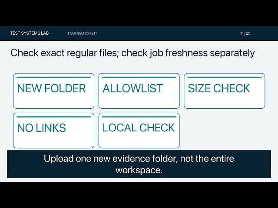Select the ALLOWLIST card
The width and height of the screenshot is (278, 208).
pos(139,91)
